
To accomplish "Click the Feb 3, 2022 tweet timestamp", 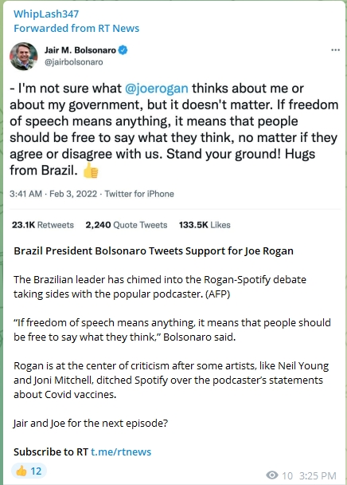I will point(73,194).
